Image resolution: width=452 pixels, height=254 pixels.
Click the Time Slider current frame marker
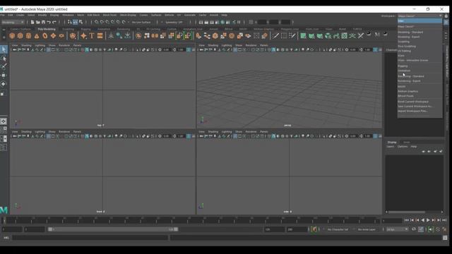(x=4, y=220)
